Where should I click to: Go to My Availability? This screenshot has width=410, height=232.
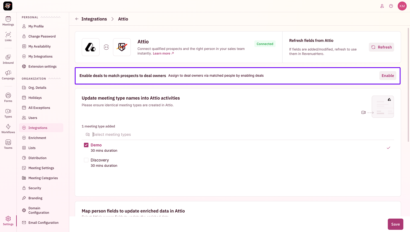click(41, 46)
